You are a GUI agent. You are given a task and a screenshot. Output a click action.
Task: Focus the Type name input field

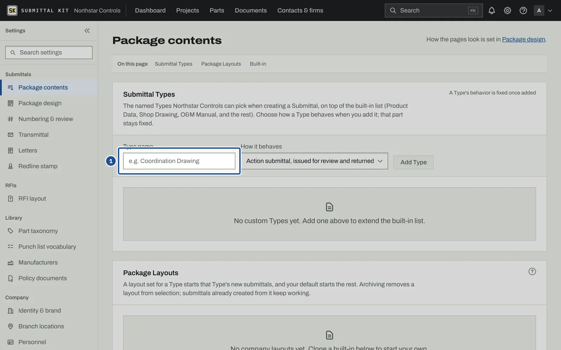(x=179, y=161)
